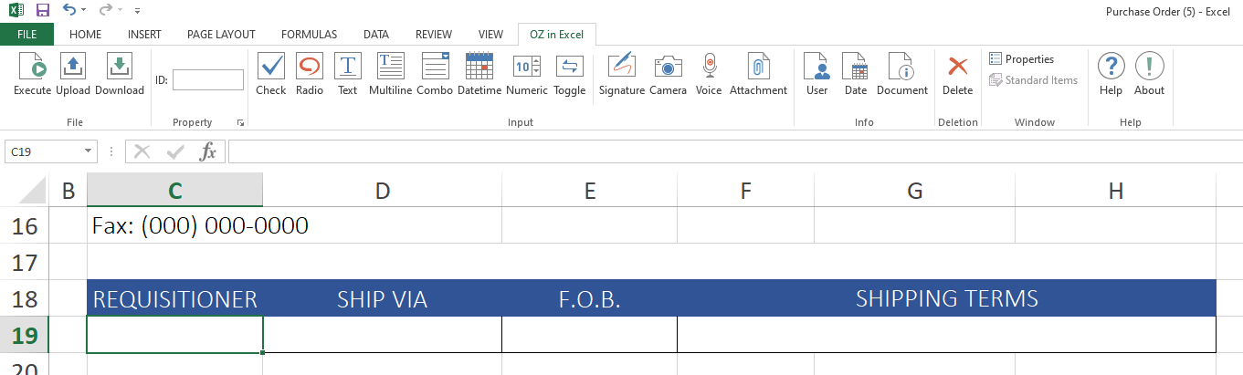This screenshot has width=1243, height=375.
Task: Select column D header
Action: (382, 191)
